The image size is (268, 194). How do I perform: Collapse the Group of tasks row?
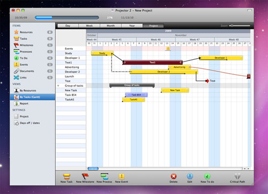[58, 86]
